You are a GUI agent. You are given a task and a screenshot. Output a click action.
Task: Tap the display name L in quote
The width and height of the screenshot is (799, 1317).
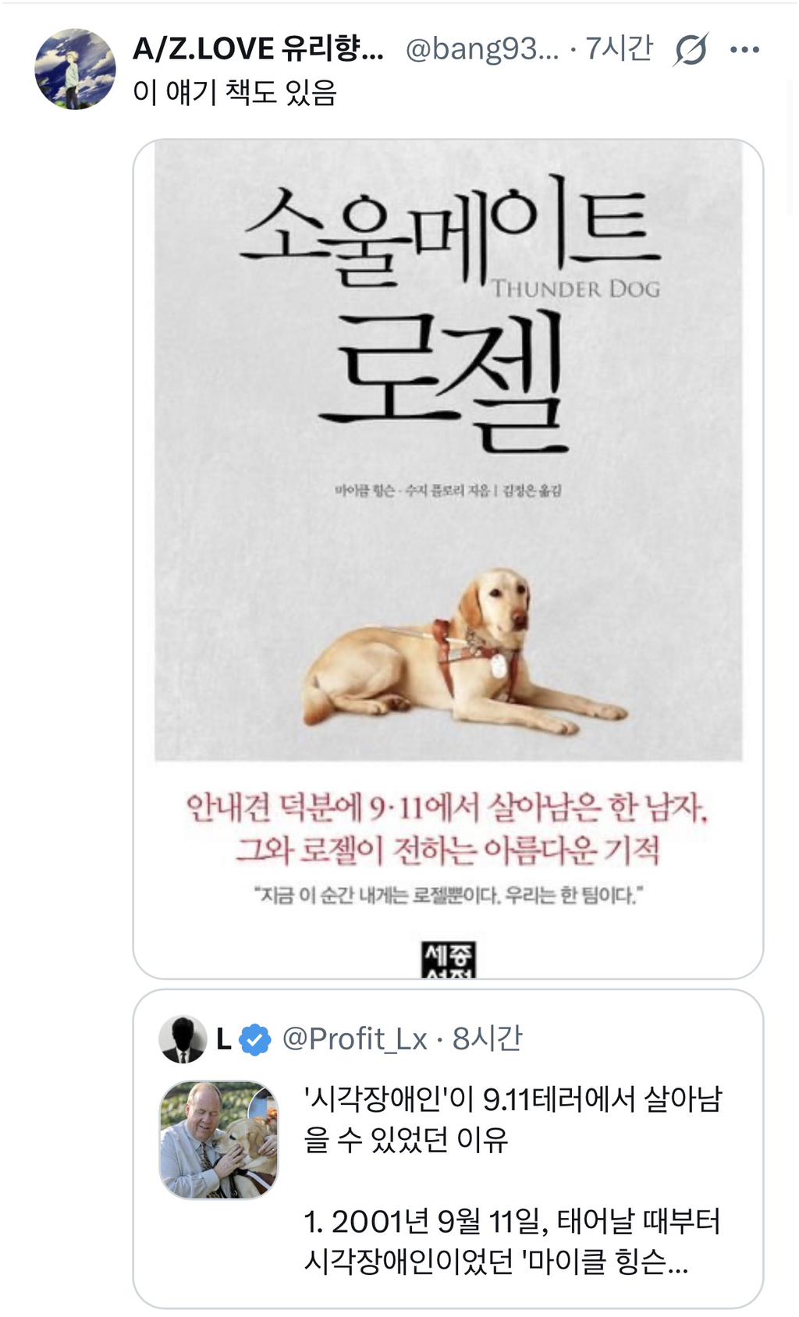(223, 1039)
